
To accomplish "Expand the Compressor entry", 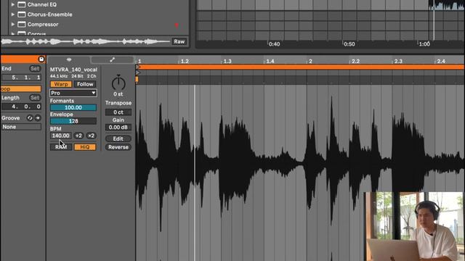I will click(13, 24).
